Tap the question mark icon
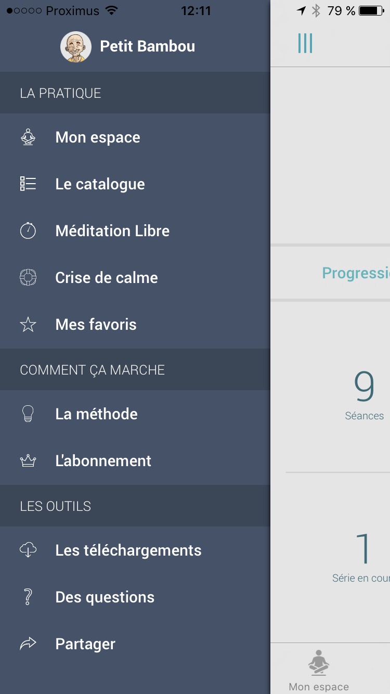Screen dimensions: 390x694 point(28,597)
